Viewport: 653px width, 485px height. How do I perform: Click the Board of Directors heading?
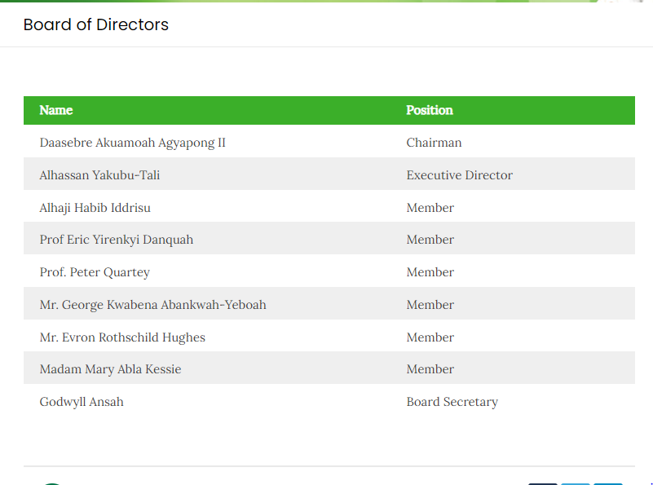(95, 24)
